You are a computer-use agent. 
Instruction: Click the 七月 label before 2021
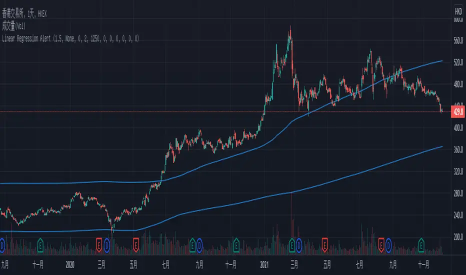tap(165, 264)
